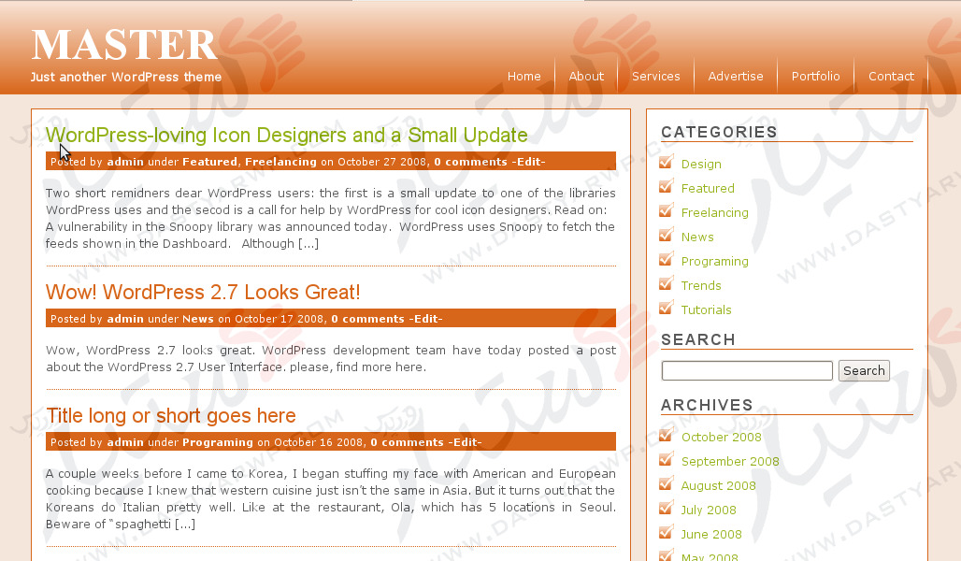Click the checkmark icon beside August 2008 archive
961x561 pixels.
[667, 484]
